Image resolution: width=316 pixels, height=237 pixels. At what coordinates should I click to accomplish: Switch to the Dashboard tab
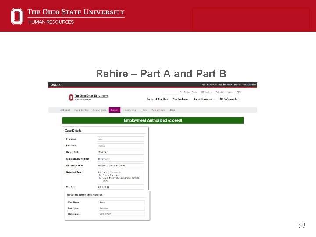coord(65,110)
